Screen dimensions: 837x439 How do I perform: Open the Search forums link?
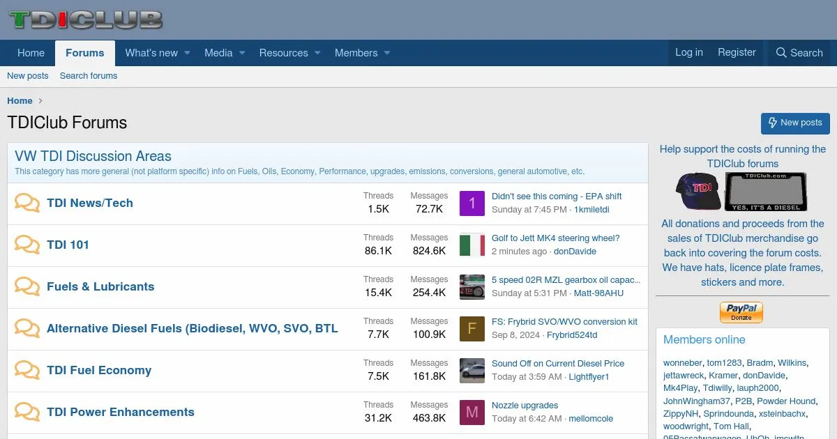click(x=89, y=76)
